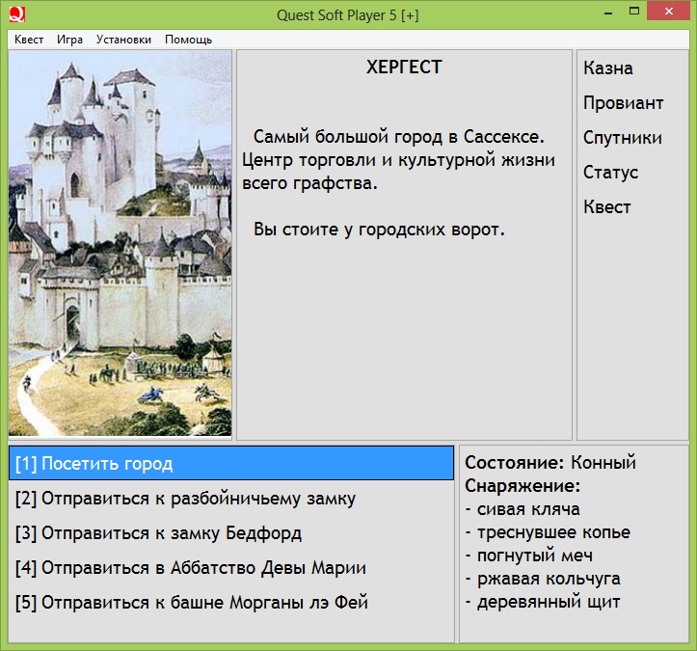The width and height of the screenshot is (697, 651).
Task: Open the Помощь menu
Action: click(188, 40)
